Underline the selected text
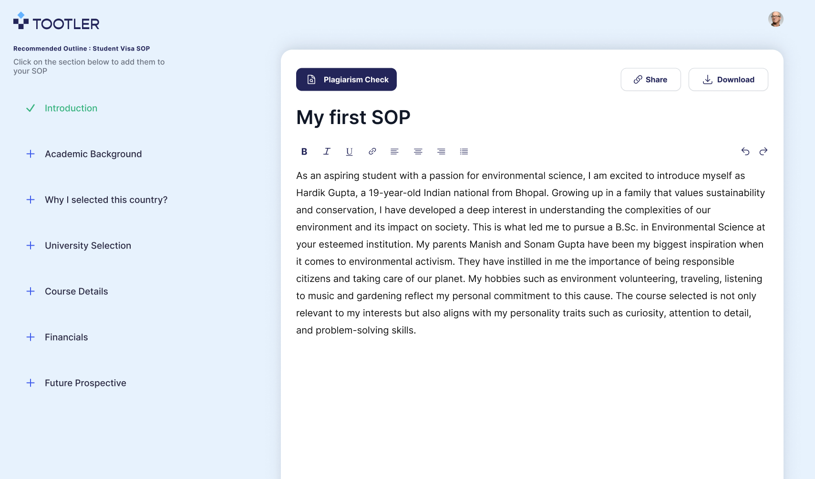 coord(349,152)
